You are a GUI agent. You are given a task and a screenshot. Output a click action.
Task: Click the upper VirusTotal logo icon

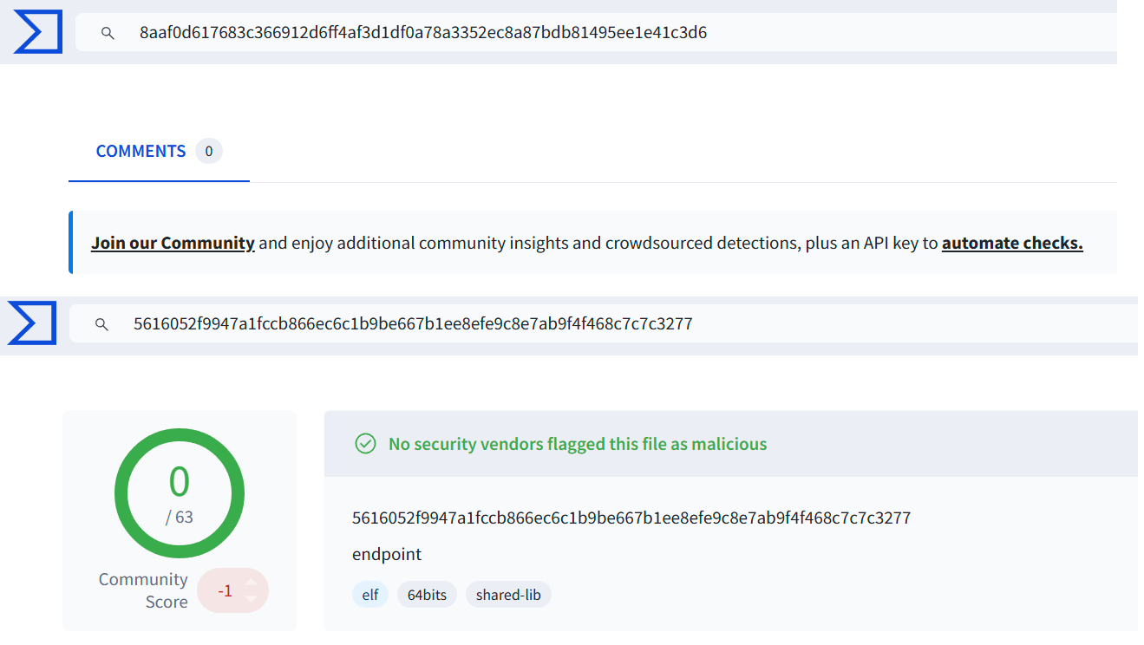38,32
